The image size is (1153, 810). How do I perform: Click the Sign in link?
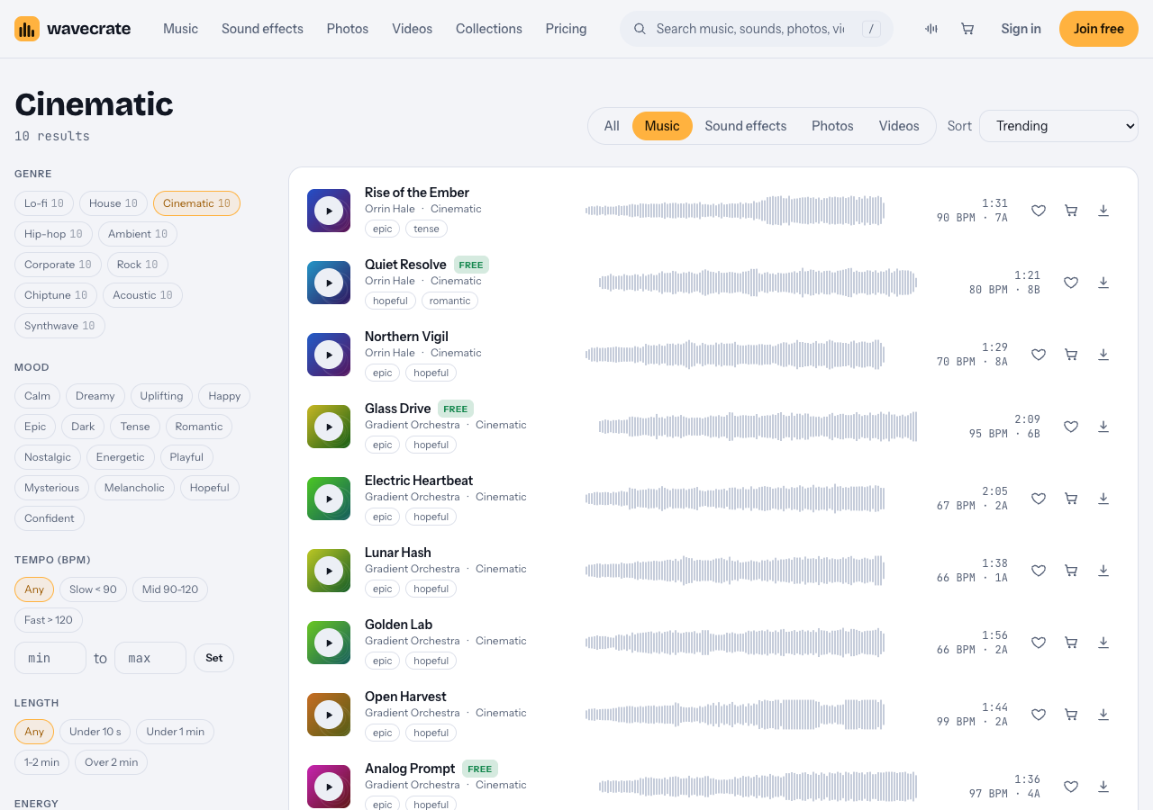pyautogui.click(x=1021, y=29)
